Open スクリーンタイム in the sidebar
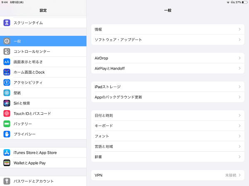Screen dimensions: 249x186 coord(43,23)
